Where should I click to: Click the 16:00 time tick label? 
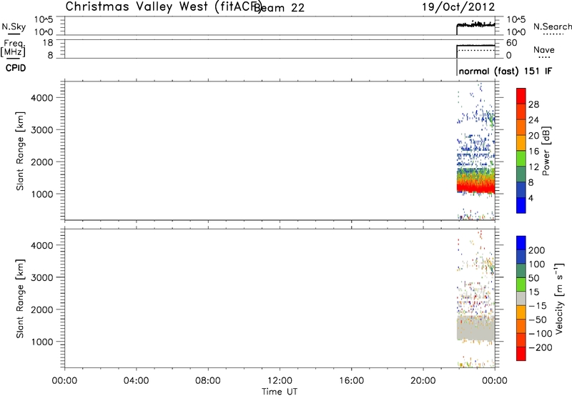tap(351, 381)
